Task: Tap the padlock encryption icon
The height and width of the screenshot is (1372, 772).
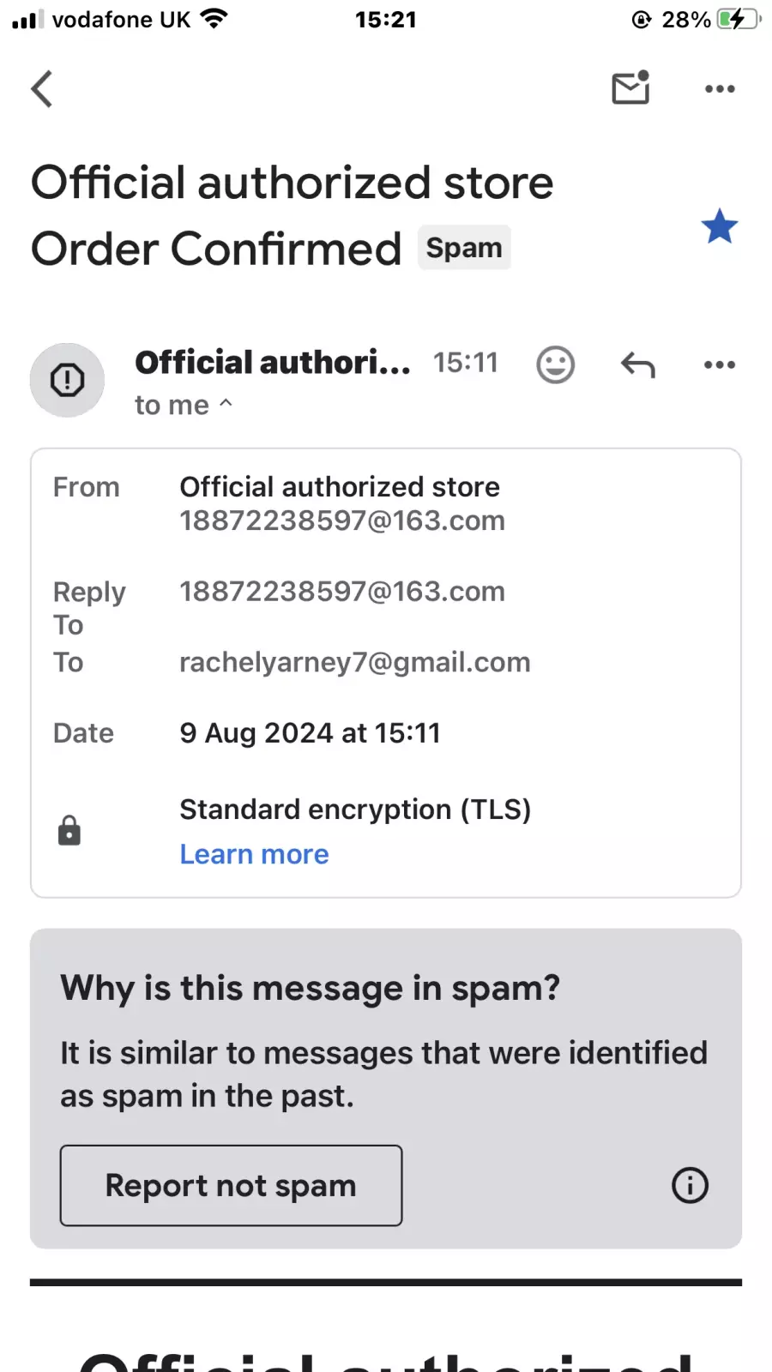Action: coord(69,831)
